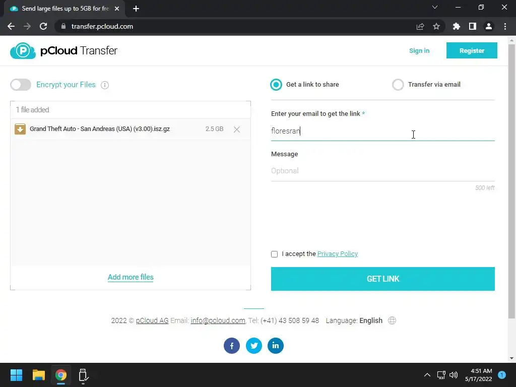Reload the page with refresh icon
The width and height of the screenshot is (516, 387).
click(43, 26)
